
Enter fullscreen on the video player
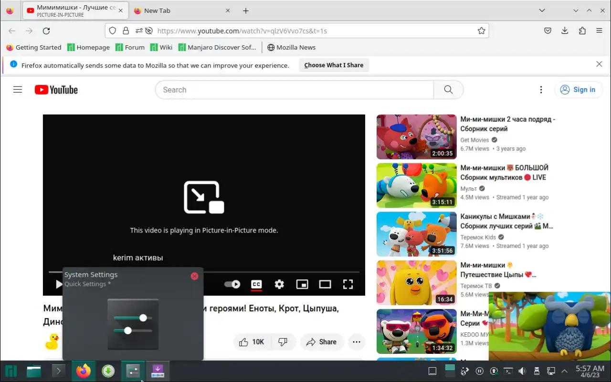(x=348, y=285)
